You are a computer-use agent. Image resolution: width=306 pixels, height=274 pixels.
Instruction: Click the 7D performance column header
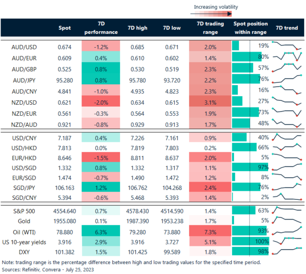(x=101, y=28)
